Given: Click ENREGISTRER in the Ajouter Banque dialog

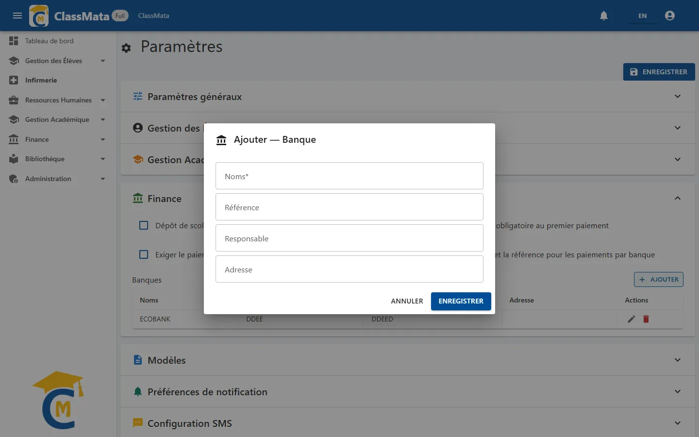Looking at the screenshot, I should coord(461,301).
